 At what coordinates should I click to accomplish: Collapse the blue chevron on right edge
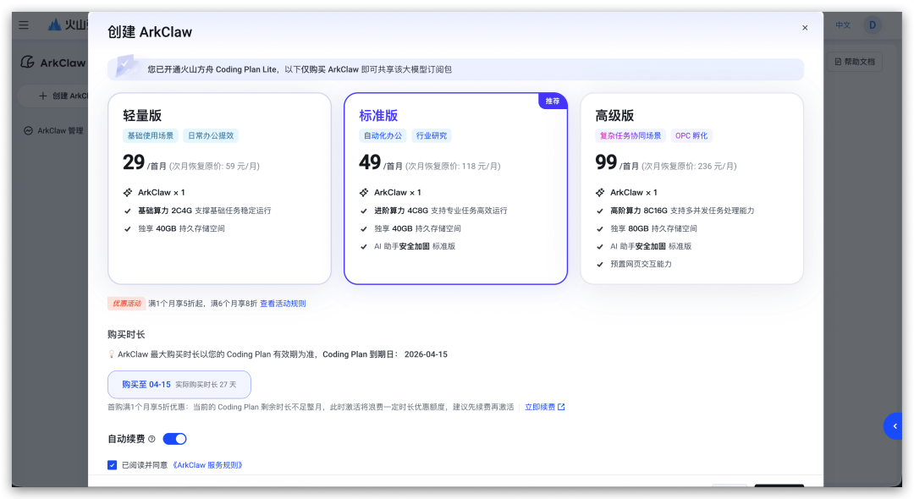click(x=893, y=426)
